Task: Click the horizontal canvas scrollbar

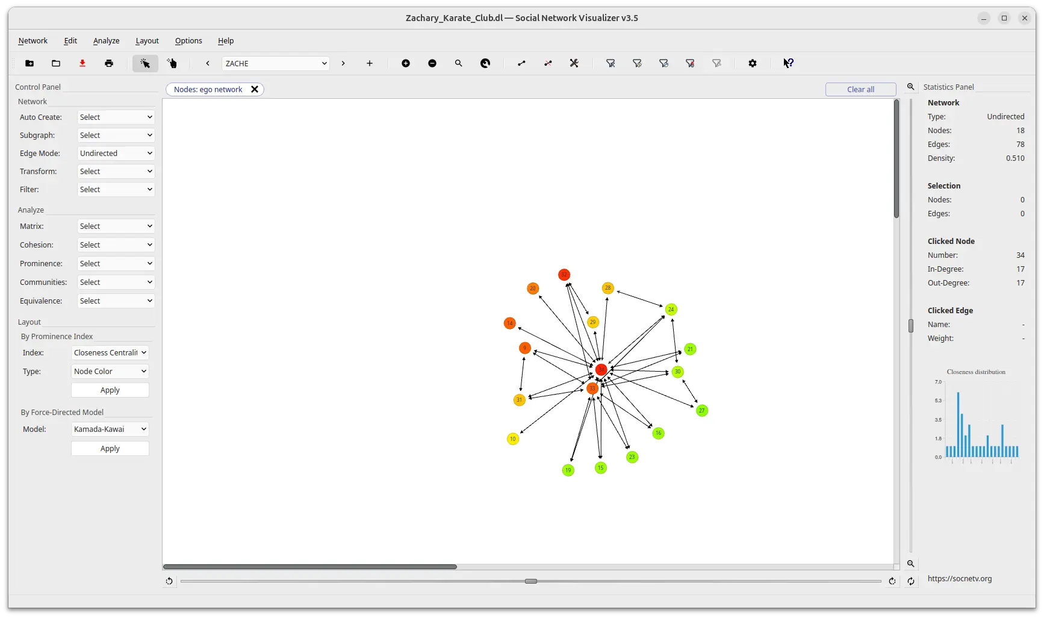Action: [x=310, y=567]
